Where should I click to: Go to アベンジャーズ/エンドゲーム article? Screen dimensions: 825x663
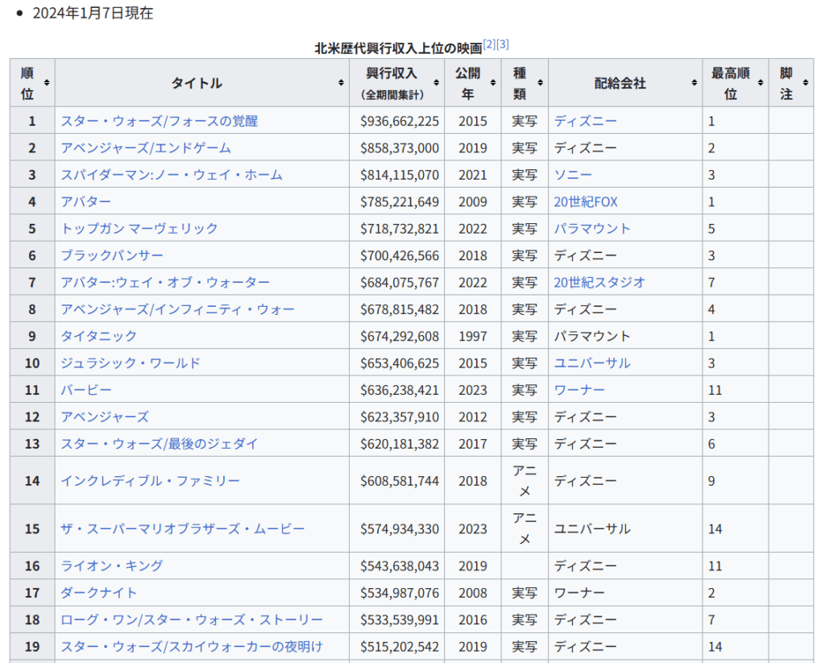[146, 148]
